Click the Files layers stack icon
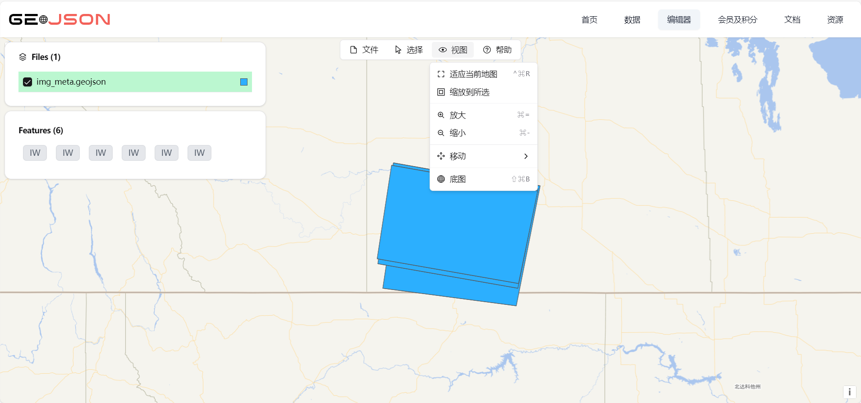This screenshot has height=403, width=861. [23, 57]
